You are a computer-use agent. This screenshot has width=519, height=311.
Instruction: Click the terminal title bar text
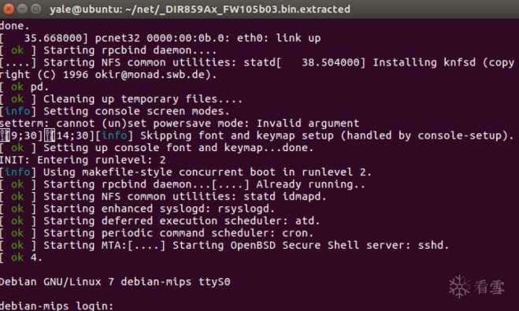pyautogui.click(x=200, y=9)
